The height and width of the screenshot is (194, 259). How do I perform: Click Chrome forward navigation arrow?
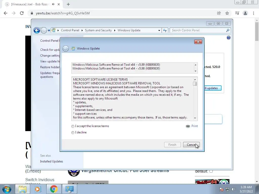(14, 13)
